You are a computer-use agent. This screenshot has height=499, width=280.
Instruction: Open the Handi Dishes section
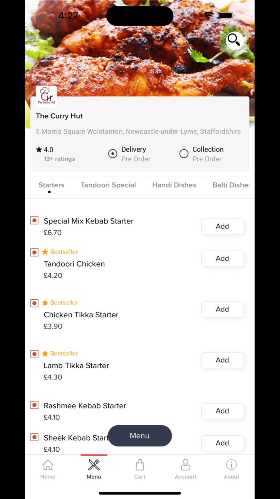point(174,185)
